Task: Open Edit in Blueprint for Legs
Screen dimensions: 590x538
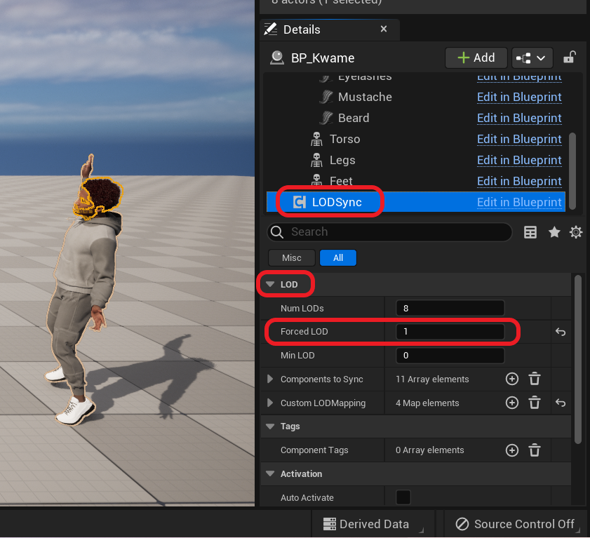Action: pos(519,160)
